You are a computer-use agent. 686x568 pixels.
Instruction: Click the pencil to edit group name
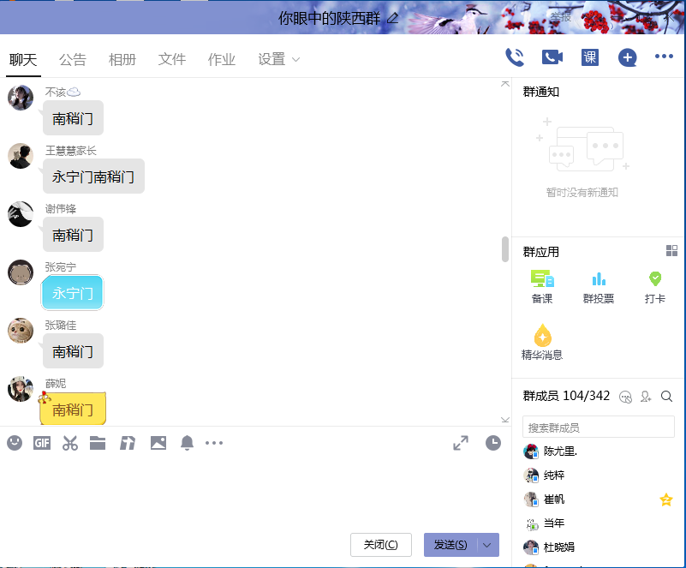393,18
